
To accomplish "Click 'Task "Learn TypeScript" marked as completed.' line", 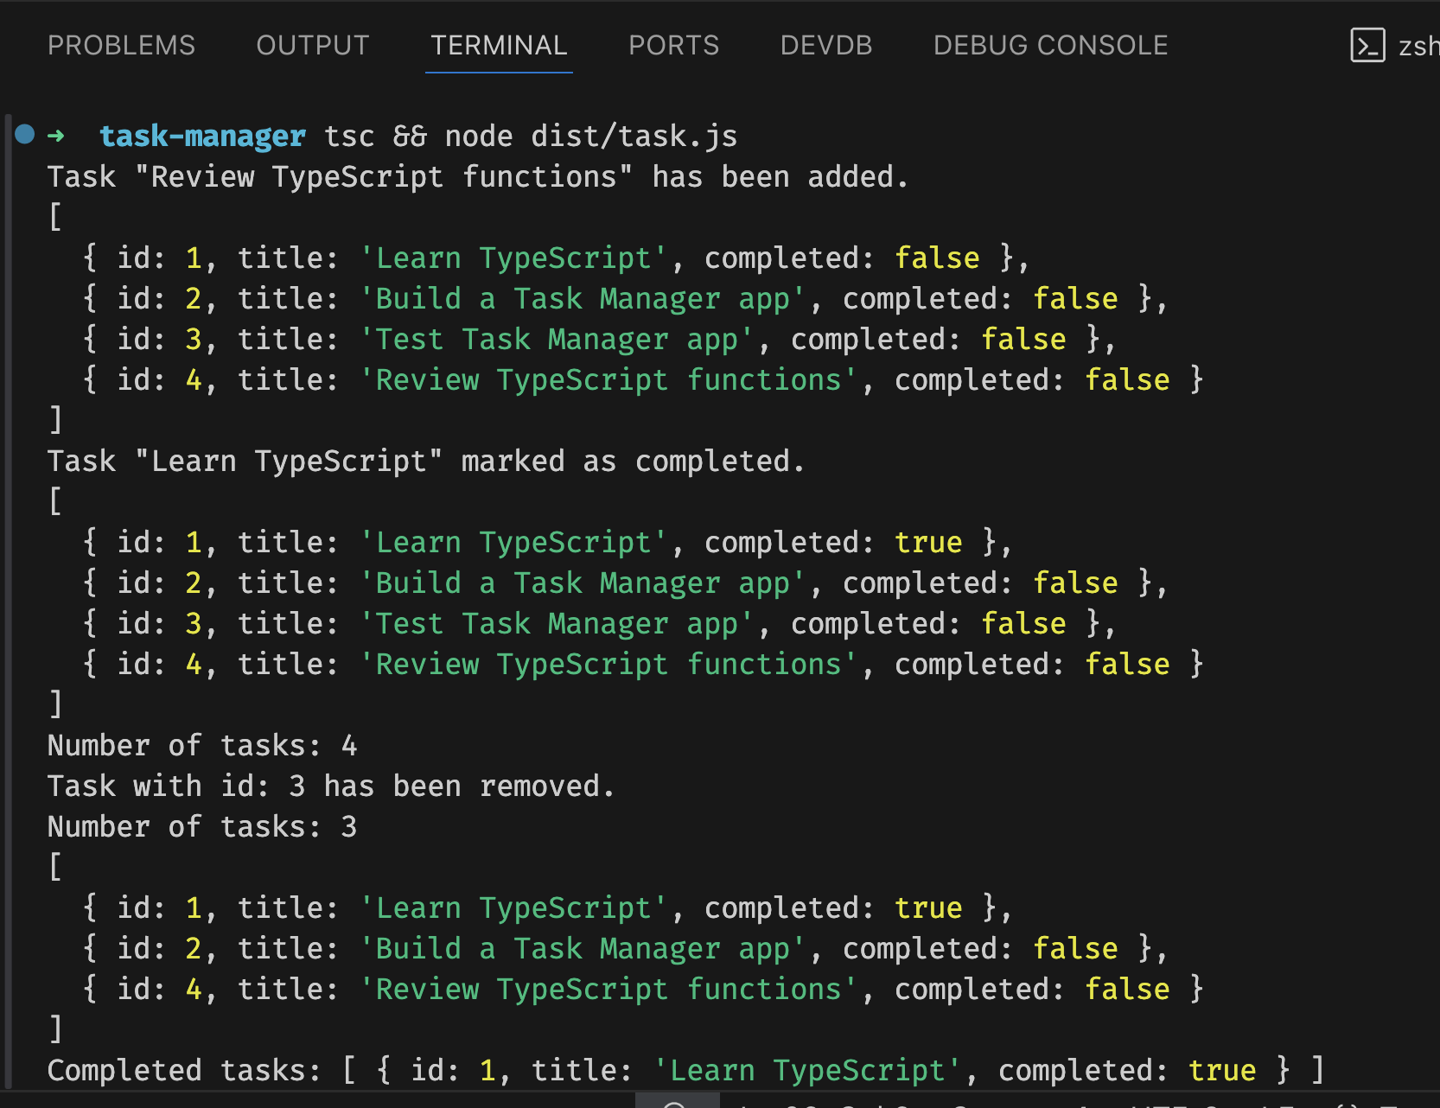I will coord(426,462).
